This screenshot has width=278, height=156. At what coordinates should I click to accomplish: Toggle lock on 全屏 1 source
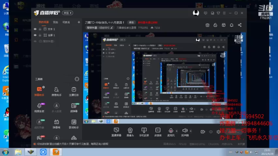pos(40,35)
